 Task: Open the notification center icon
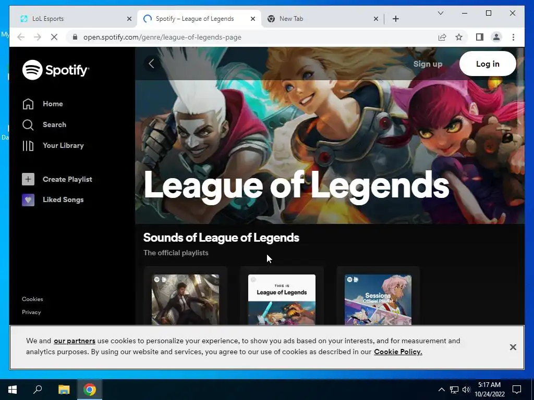(517, 390)
